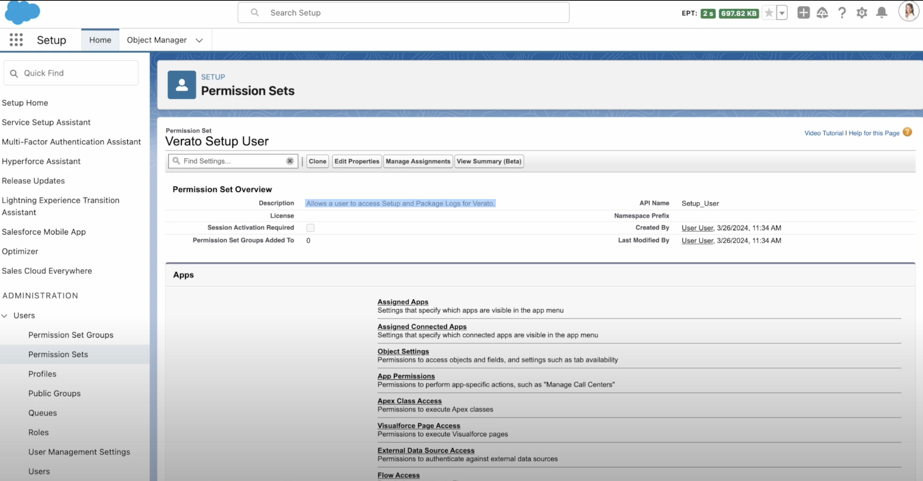The width and height of the screenshot is (923, 481).
Task: Click the Setup_User API name value
Action: (700, 204)
